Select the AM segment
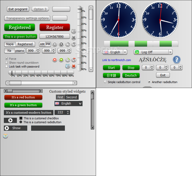192x176 pixels. tap(42, 44)
